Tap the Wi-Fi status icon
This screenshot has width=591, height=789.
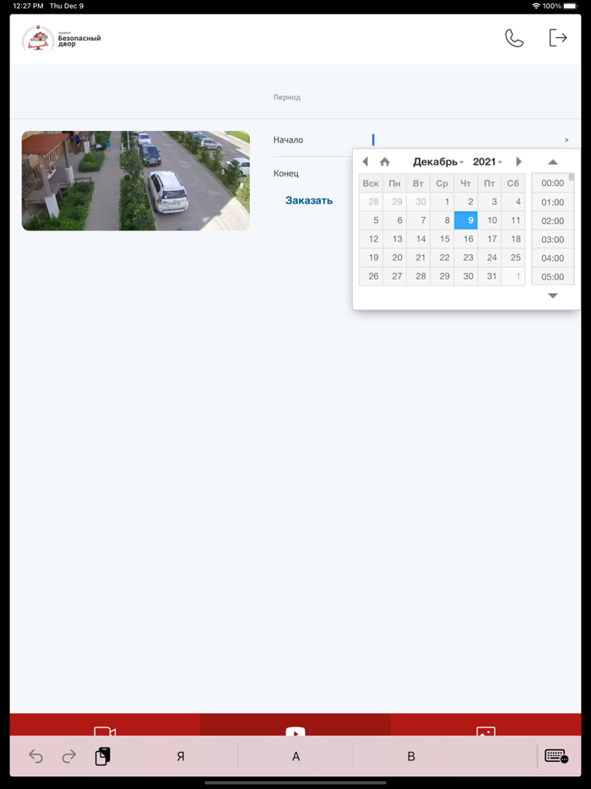click(536, 6)
